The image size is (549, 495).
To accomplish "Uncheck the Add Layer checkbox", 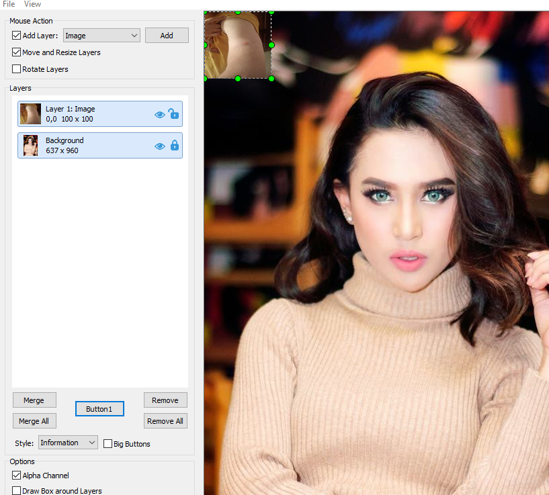I will [16, 36].
